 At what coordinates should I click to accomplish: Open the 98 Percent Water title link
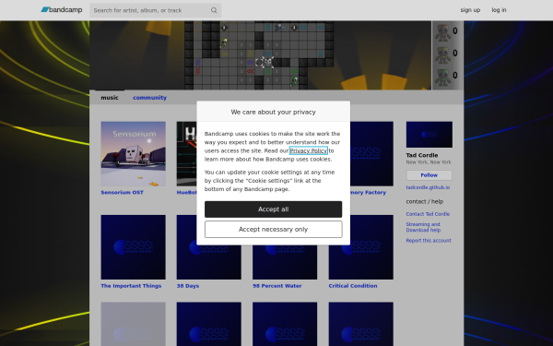pyautogui.click(x=277, y=286)
